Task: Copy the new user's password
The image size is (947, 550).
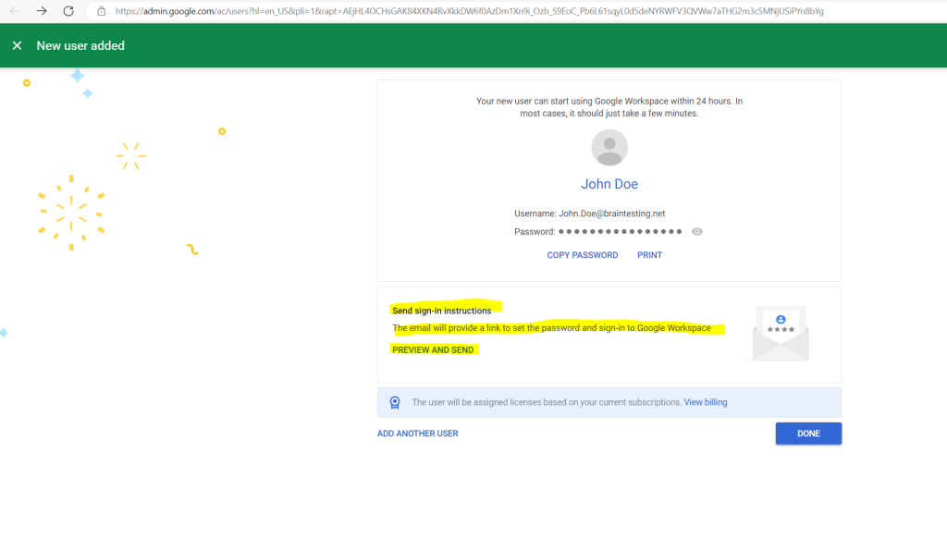Action: [x=583, y=255]
